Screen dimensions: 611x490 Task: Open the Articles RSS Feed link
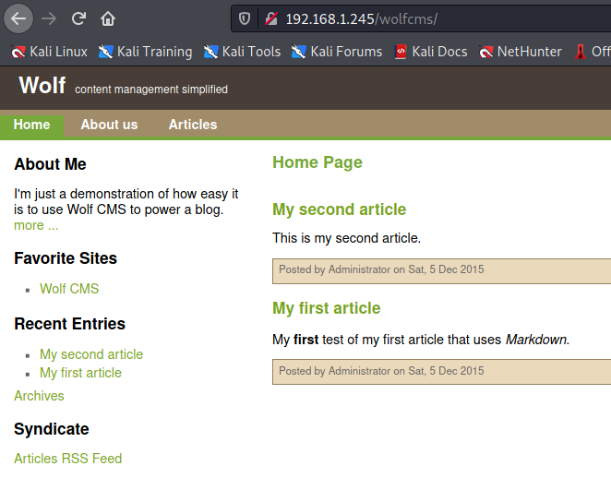pyautogui.click(x=68, y=459)
